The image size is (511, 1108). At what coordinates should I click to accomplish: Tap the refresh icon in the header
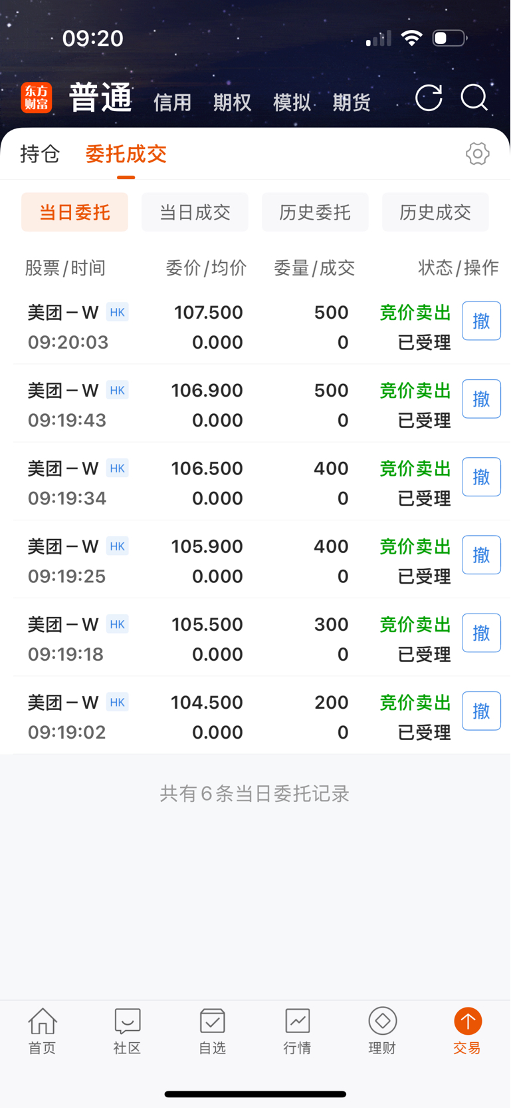pos(429,98)
